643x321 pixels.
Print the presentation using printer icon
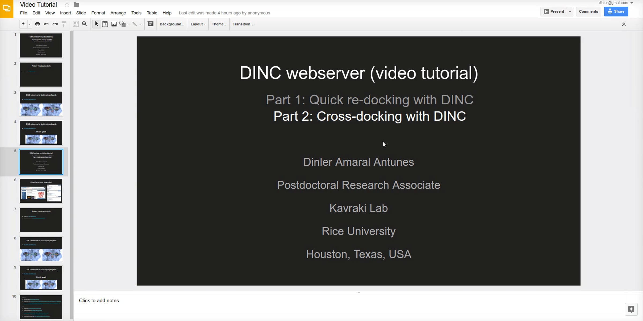(x=38, y=24)
